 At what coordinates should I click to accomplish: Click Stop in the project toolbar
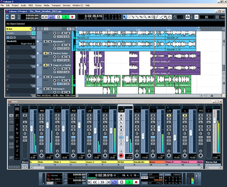click(x=59, y=17)
